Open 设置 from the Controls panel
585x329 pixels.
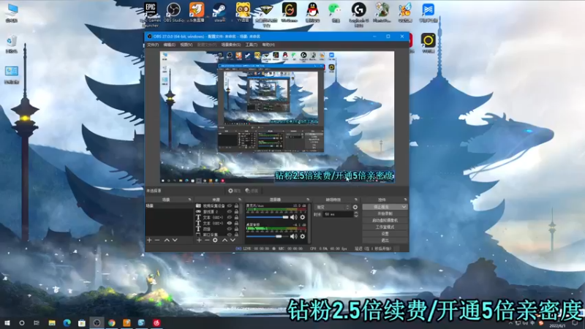point(385,234)
